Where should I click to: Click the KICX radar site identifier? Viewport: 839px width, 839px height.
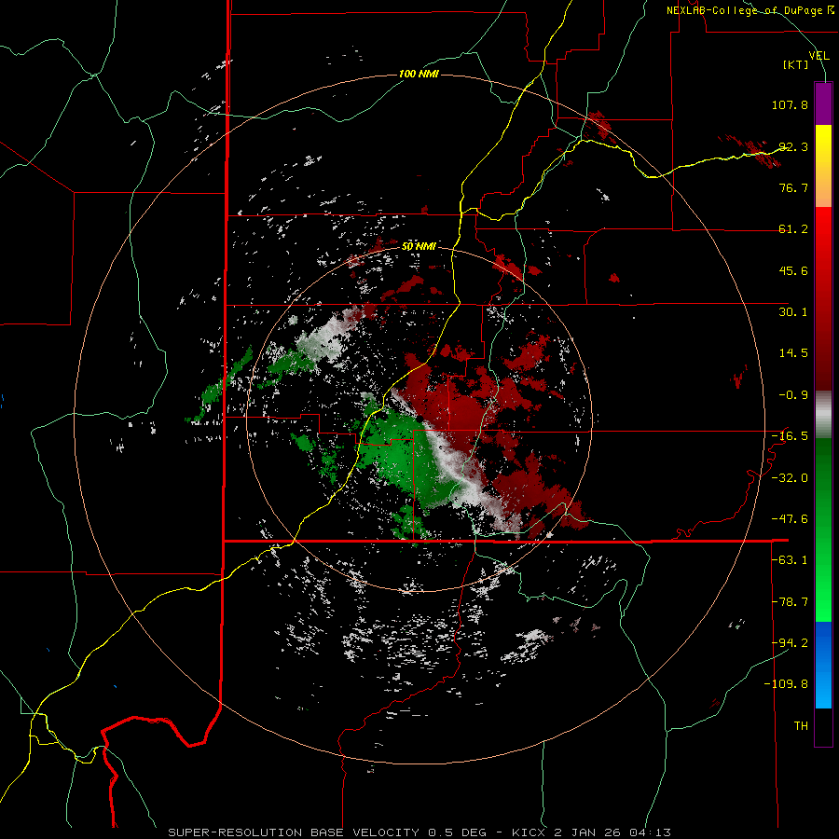point(529,832)
